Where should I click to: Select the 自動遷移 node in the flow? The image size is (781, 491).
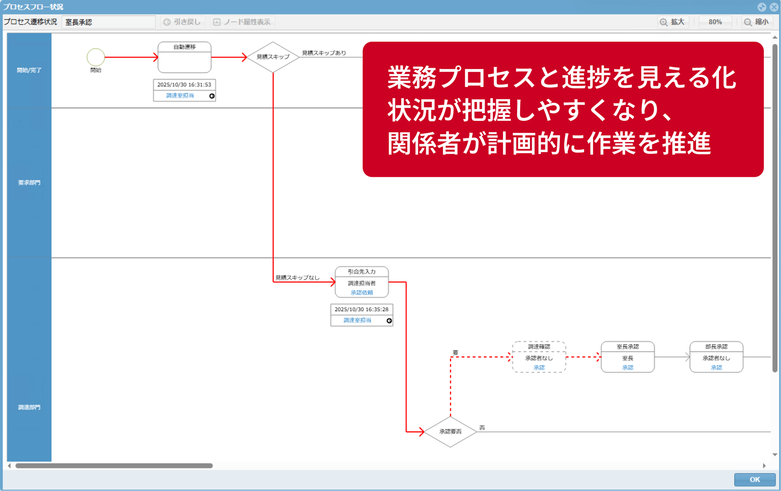tap(184, 58)
